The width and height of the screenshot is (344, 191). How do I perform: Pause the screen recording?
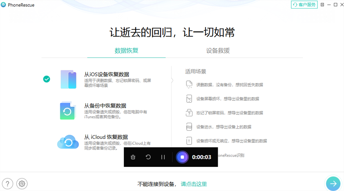163,157
